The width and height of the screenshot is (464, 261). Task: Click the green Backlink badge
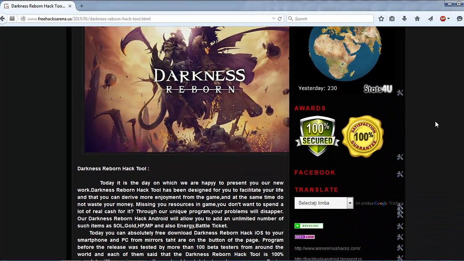coord(308,226)
